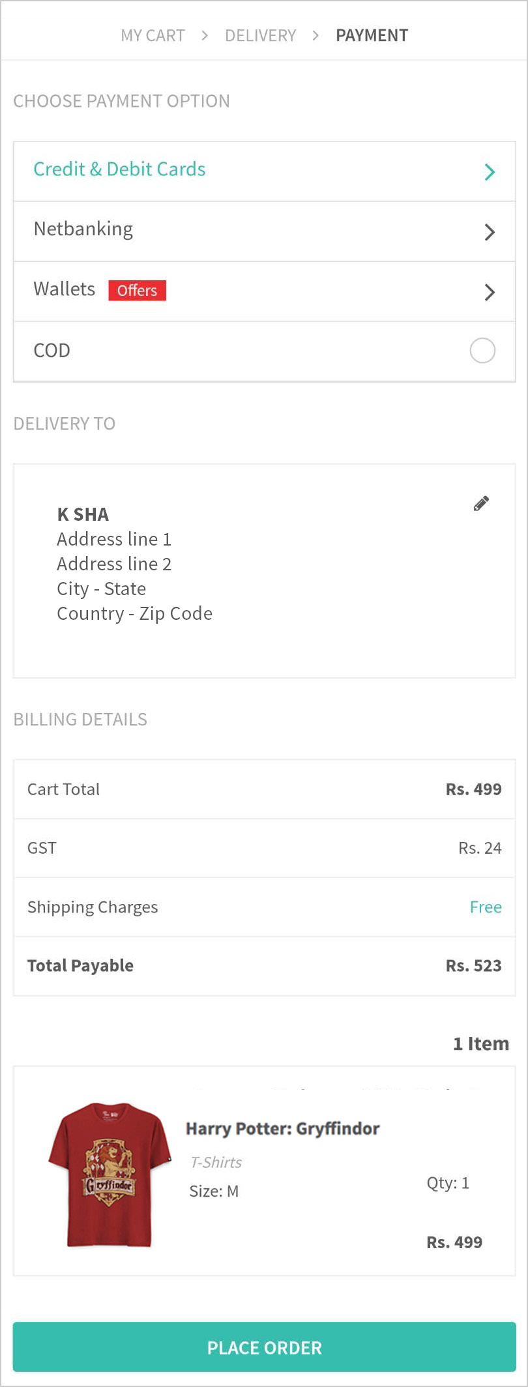Go back to DELIVERY step
Image resolution: width=528 pixels, height=1387 pixels.
tap(260, 35)
